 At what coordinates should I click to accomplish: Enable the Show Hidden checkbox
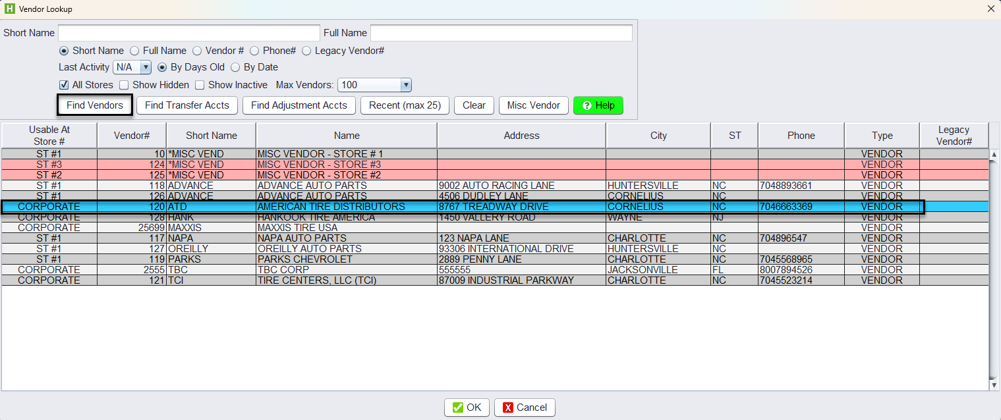(124, 85)
